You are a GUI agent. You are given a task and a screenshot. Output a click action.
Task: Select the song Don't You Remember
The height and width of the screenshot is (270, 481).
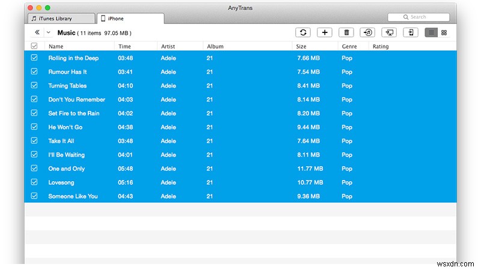[77, 99]
